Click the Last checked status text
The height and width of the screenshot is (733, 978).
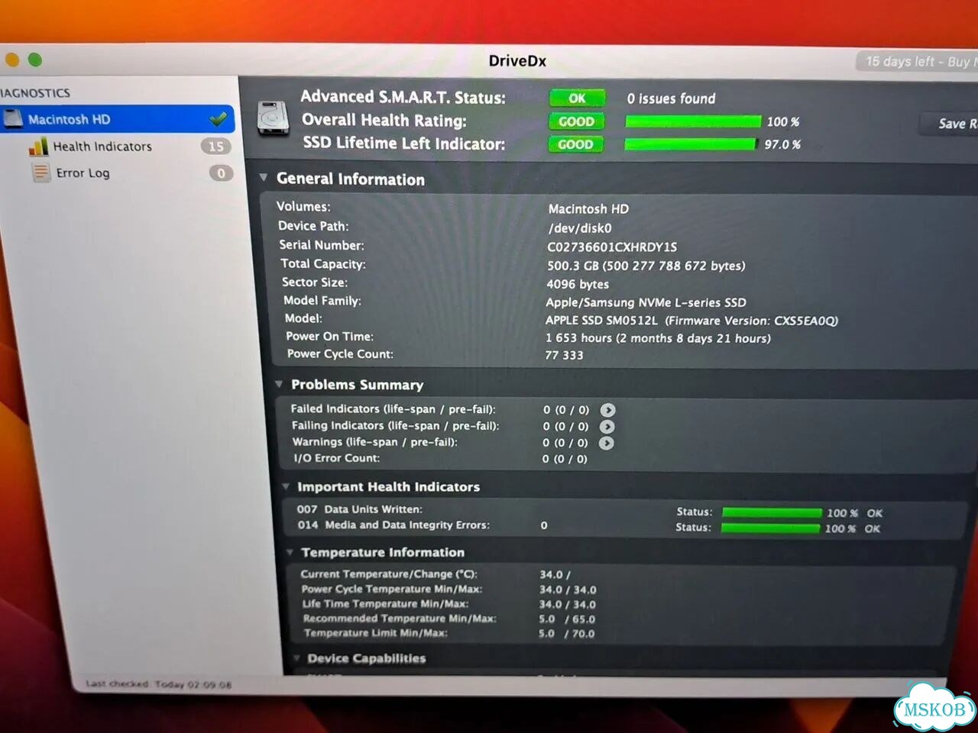pyautogui.click(x=158, y=684)
